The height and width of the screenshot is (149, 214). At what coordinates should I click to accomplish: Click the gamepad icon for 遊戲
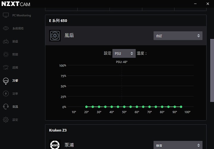click(x=6, y=41)
